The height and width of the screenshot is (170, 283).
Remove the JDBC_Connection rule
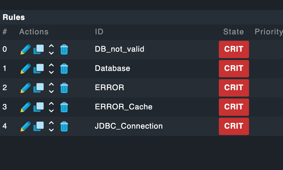(x=64, y=126)
